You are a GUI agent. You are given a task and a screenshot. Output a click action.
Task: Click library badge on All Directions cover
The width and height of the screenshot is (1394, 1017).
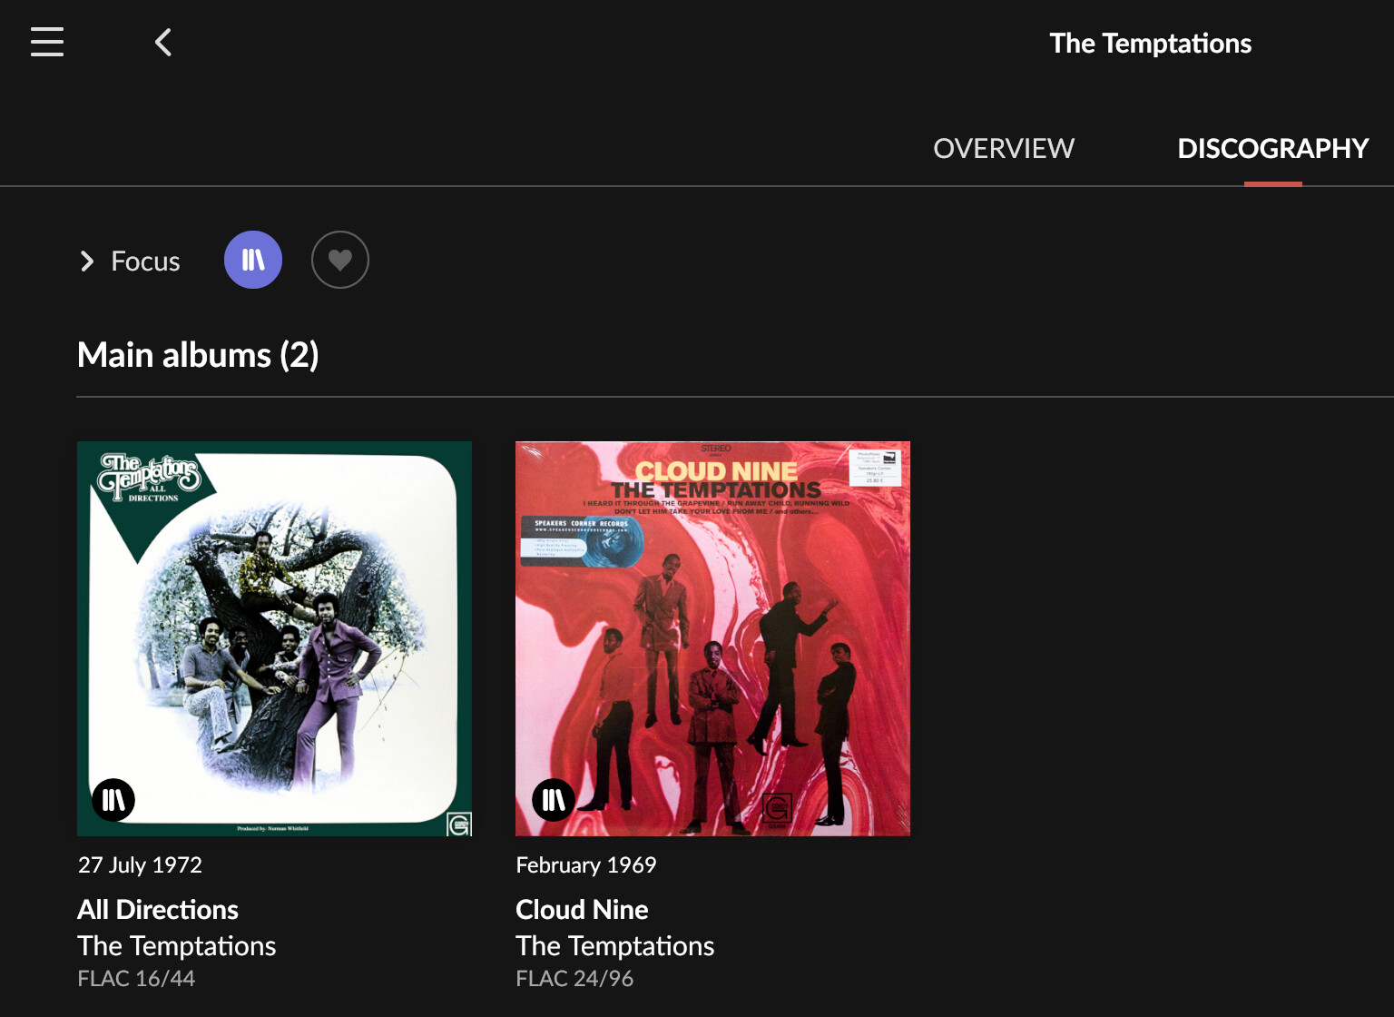[113, 800]
